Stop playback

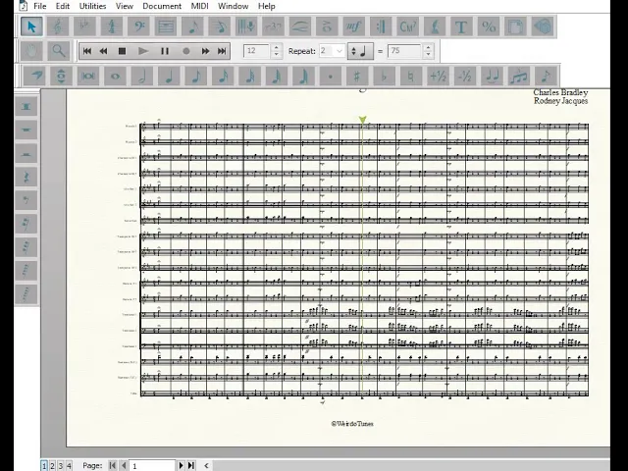tap(122, 51)
